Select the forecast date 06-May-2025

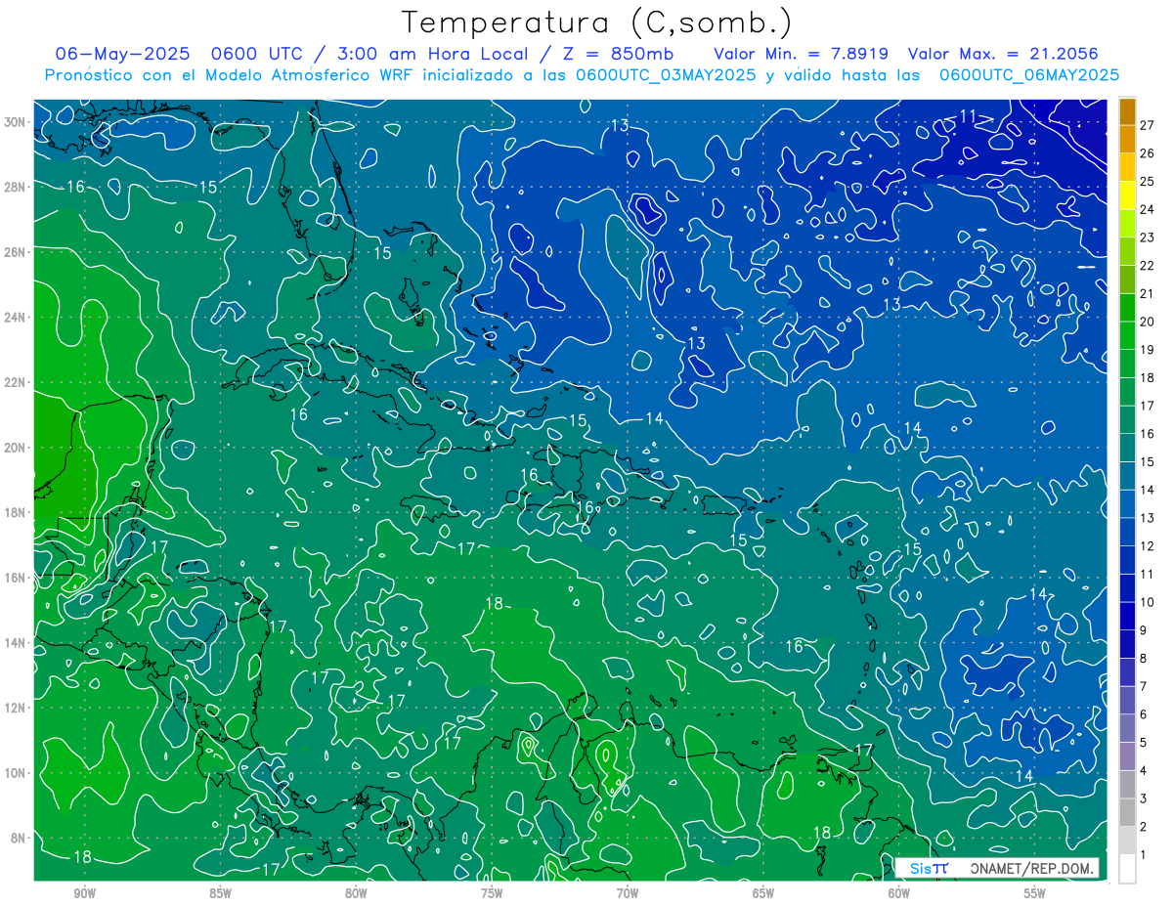pos(122,54)
